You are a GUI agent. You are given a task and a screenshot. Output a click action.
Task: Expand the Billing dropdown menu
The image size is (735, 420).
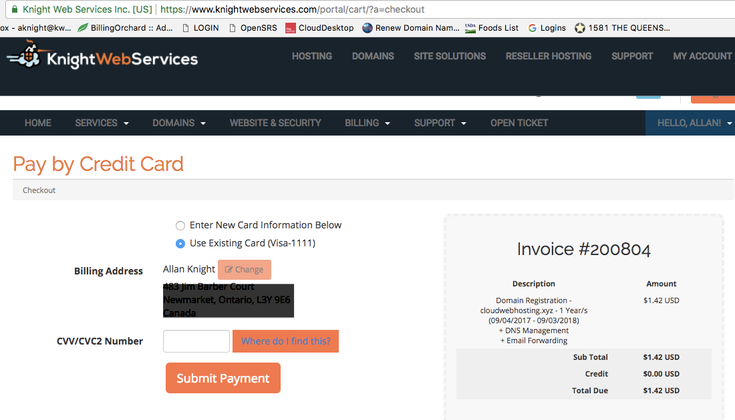[367, 123]
